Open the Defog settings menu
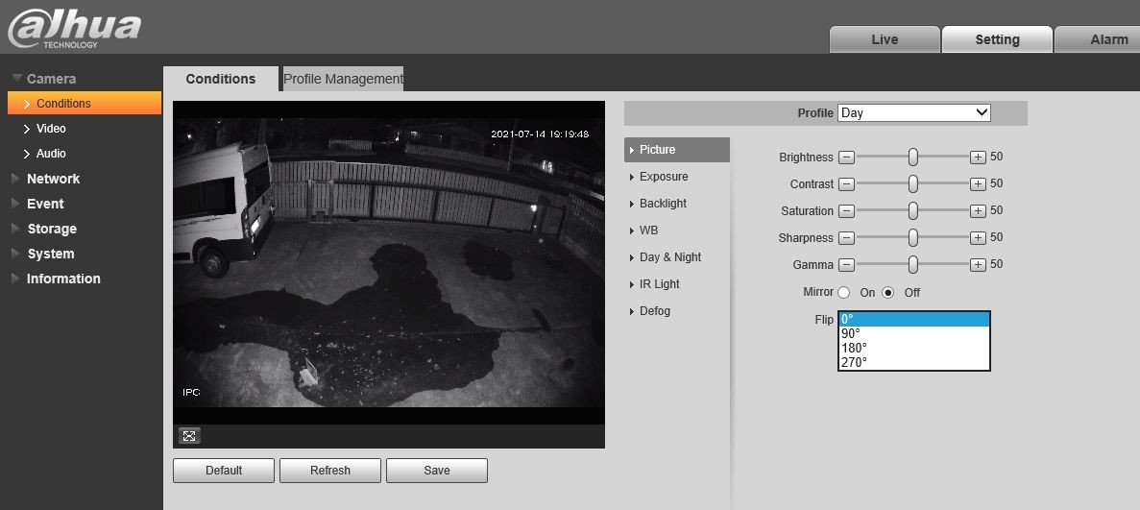This screenshot has width=1140, height=510. tap(654, 311)
